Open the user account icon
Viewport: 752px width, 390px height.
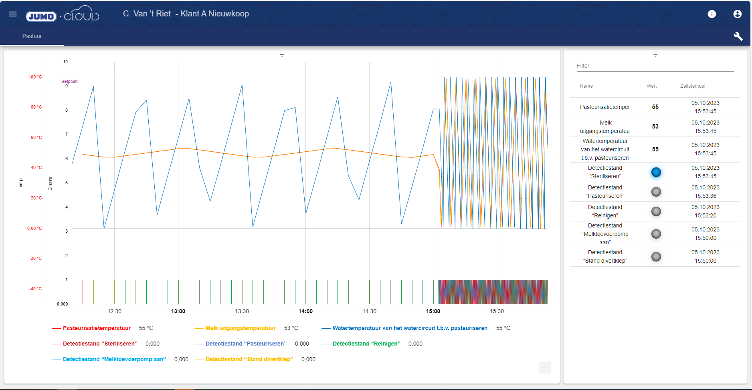click(x=738, y=14)
